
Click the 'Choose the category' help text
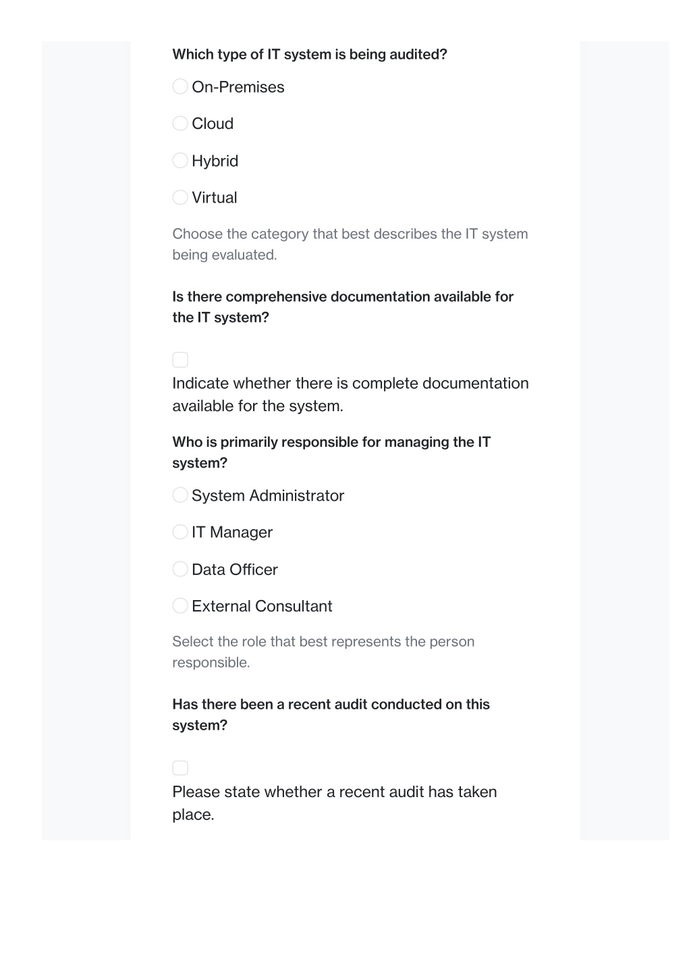tap(350, 244)
